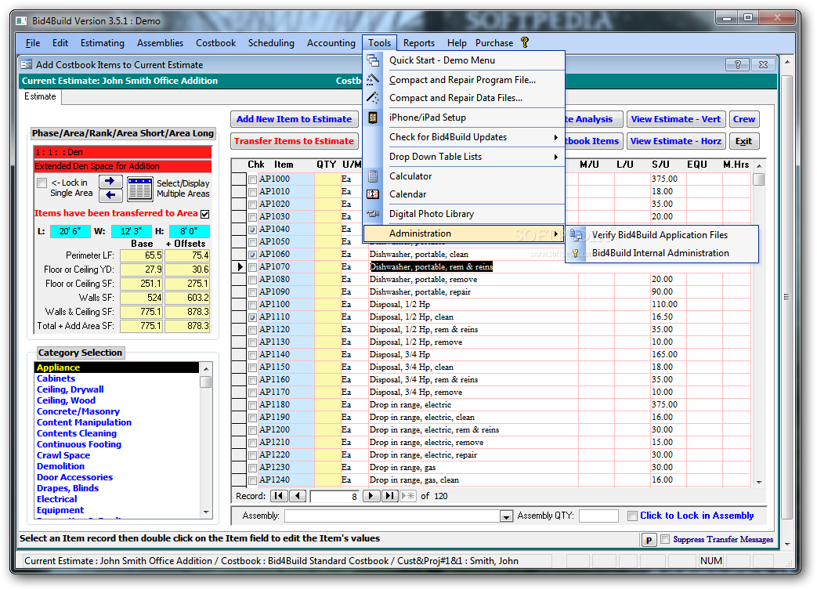Click the Verify Bid4Build Application Files icon

pyautogui.click(x=577, y=235)
